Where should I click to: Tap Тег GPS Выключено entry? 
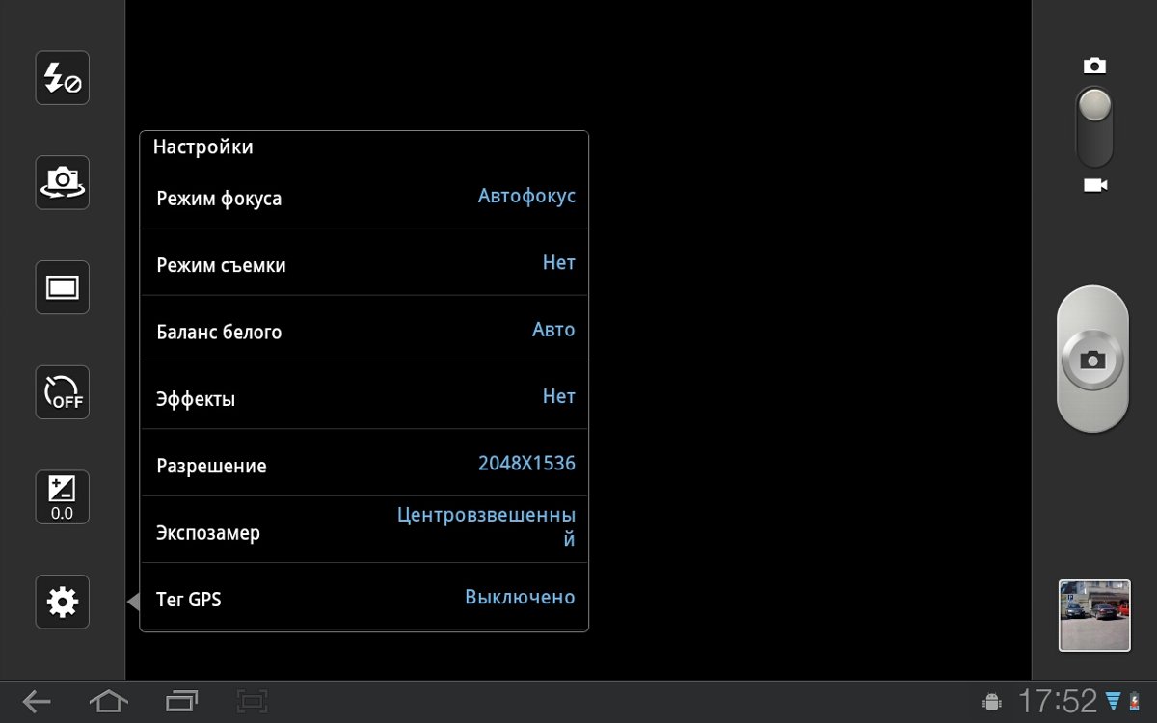tap(364, 599)
